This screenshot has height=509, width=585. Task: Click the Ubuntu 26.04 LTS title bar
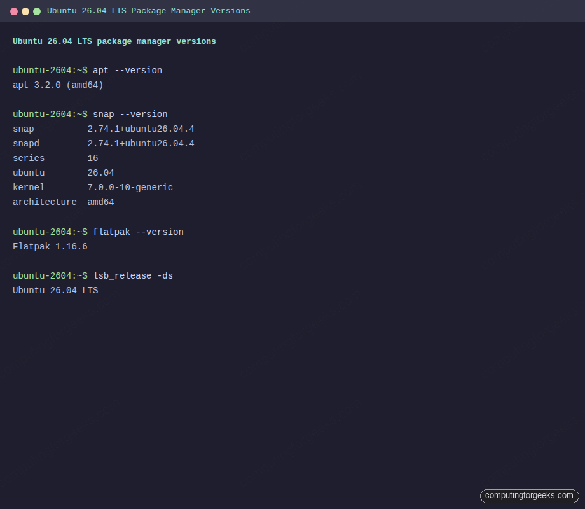point(148,11)
